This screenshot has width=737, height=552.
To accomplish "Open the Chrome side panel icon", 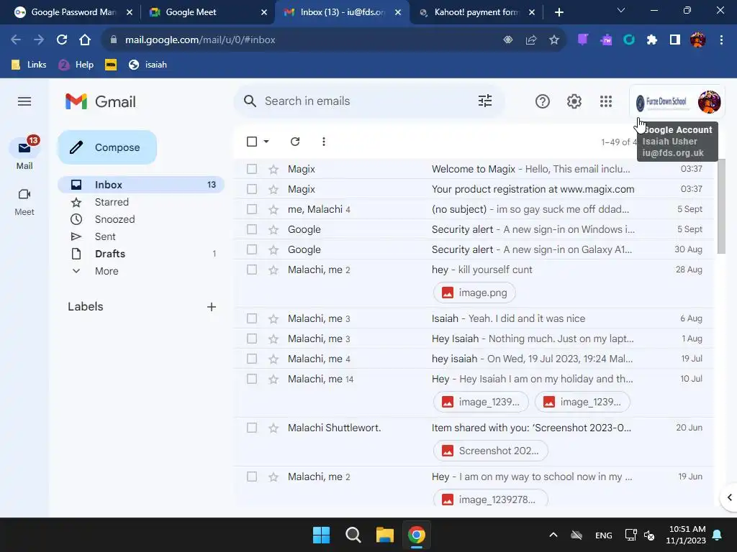I will tap(675, 40).
